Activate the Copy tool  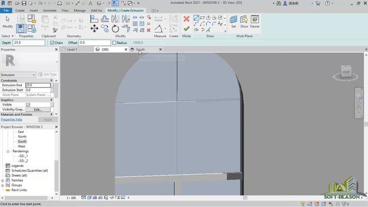click(x=105, y=29)
